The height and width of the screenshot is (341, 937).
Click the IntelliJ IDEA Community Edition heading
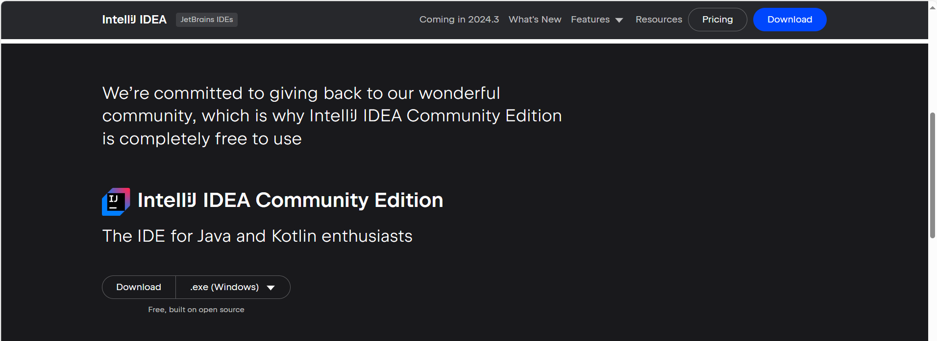pyautogui.click(x=290, y=200)
